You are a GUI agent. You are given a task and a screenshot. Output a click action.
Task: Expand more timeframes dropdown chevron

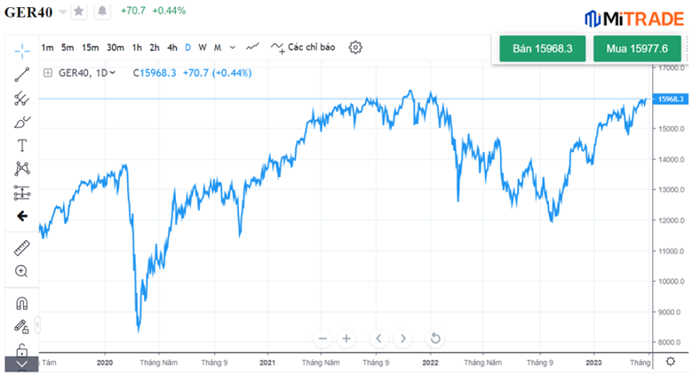(233, 47)
